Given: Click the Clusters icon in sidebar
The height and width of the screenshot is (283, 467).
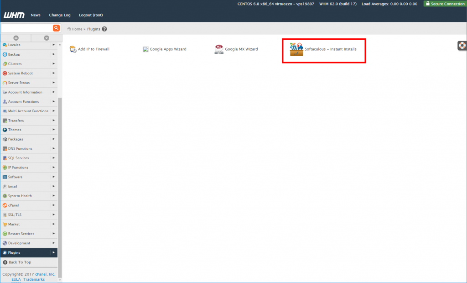Looking at the screenshot, I should (5, 64).
